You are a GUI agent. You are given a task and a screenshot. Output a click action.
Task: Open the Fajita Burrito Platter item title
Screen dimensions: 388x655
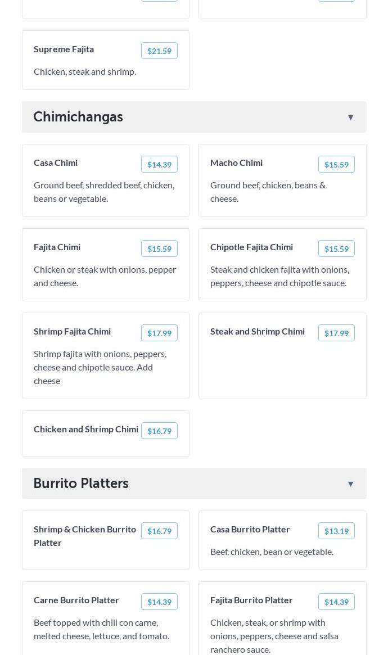tap(251, 600)
